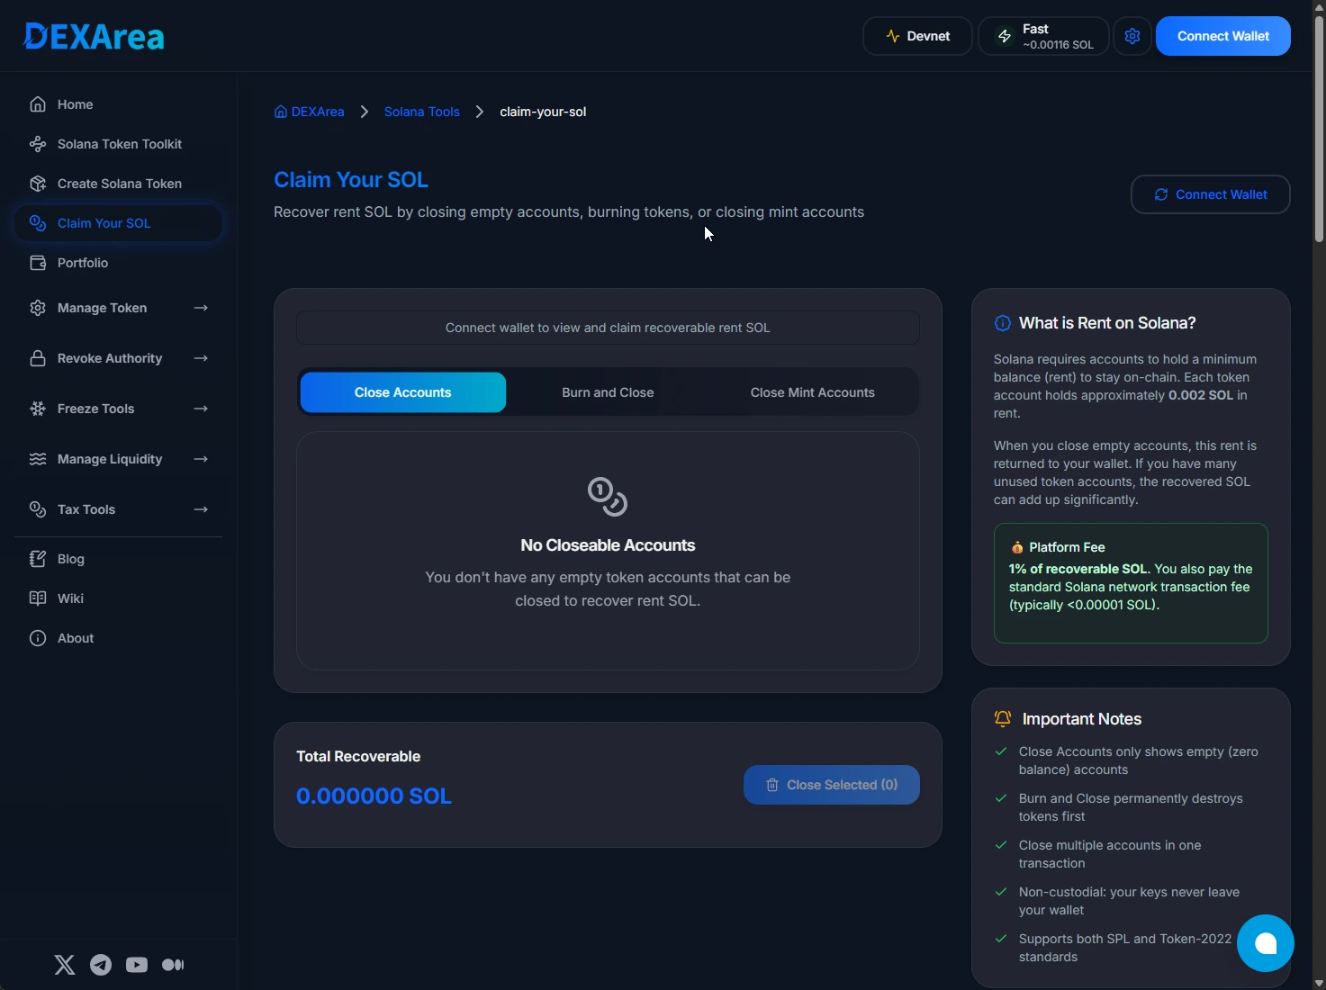
Task: Click the Telegram icon in the footer
Action: click(100, 965)
